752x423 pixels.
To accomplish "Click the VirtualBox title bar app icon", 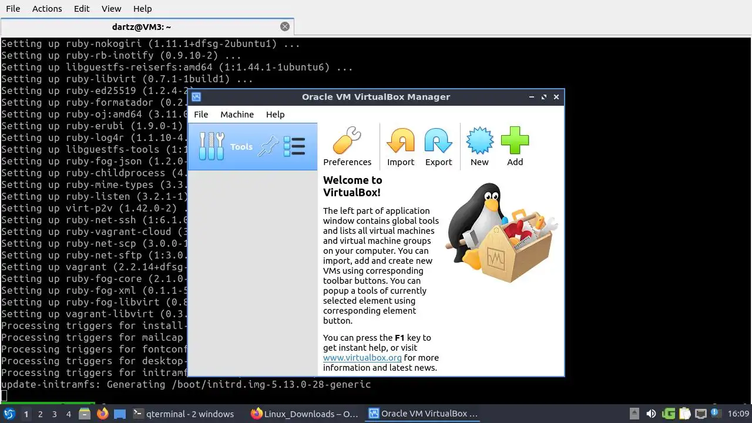I will [x=196, y=97].
